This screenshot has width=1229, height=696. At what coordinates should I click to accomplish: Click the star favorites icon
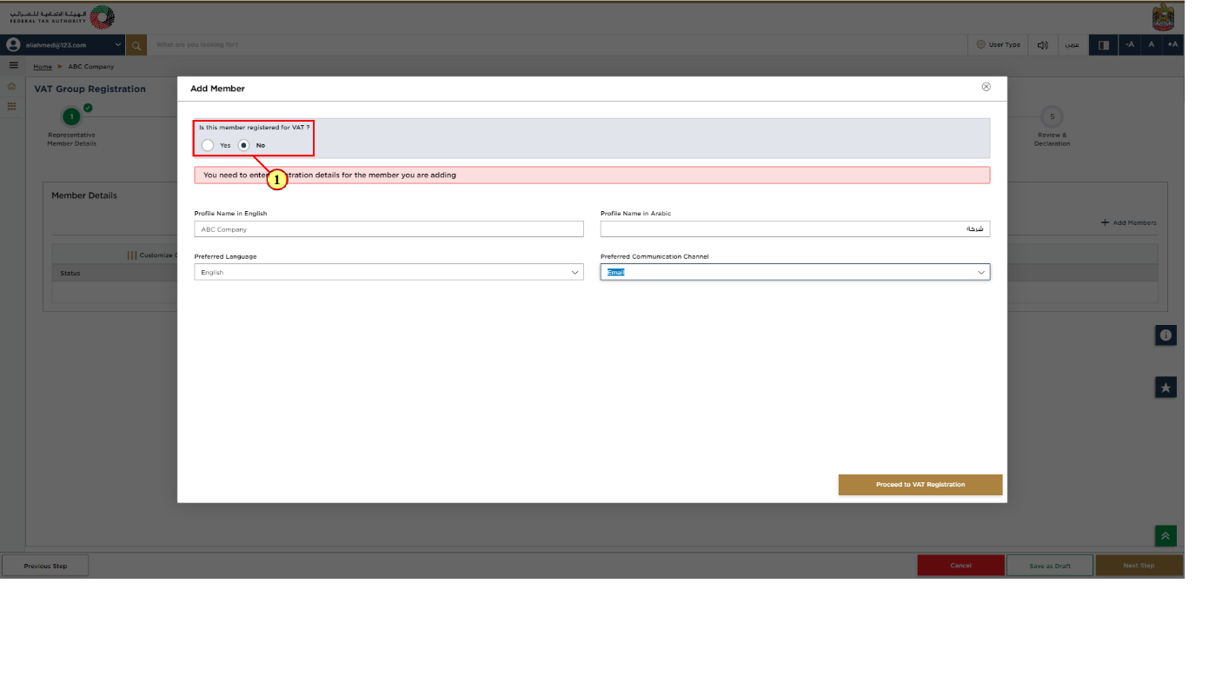tap(1166, 388)
